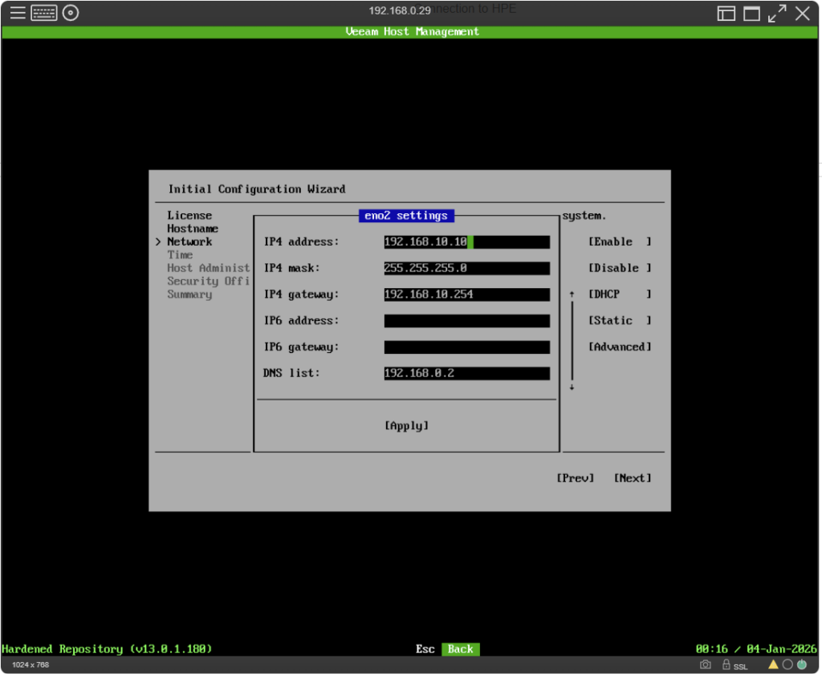Click the yellow warning triangle health icon
This screenshot has width=822, height=674.
[773, 664]
